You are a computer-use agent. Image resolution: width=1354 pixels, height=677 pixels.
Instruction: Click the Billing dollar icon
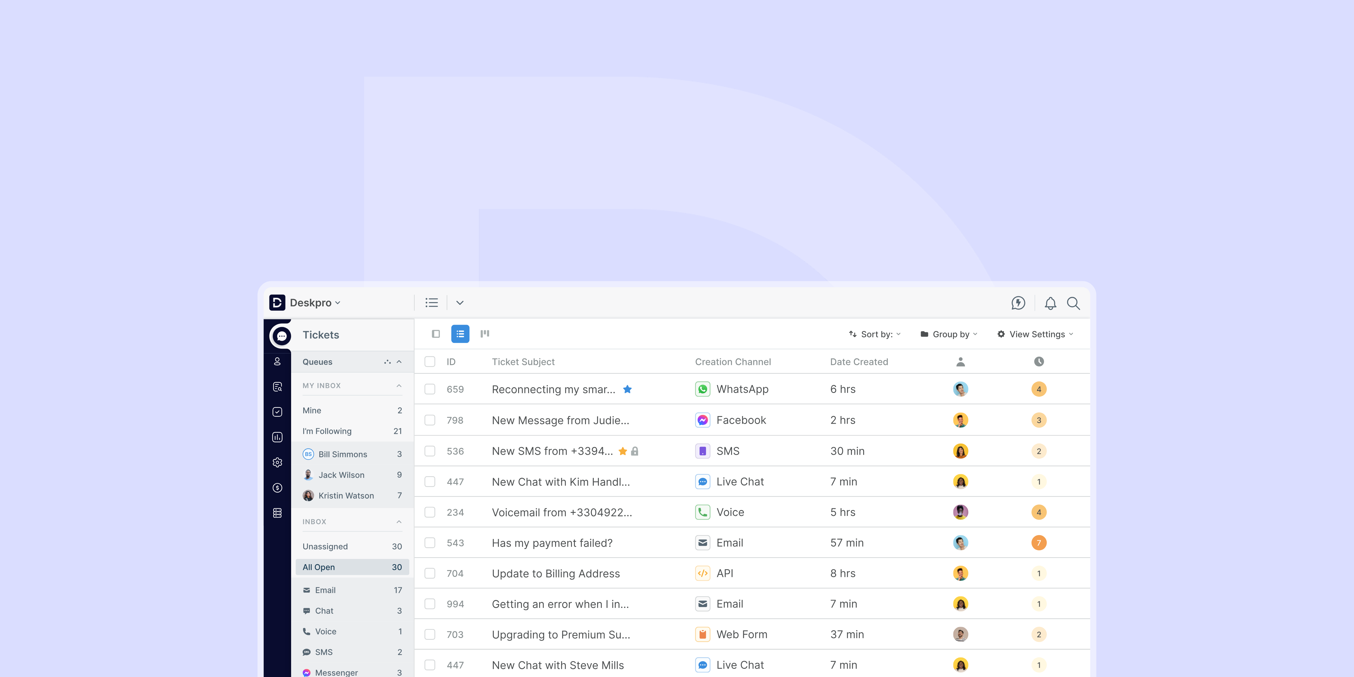(x=278, y=487)
